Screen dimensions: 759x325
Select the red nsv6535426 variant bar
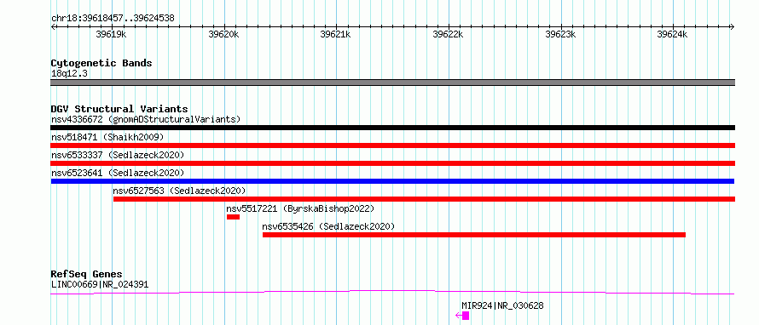pos(474,235)
